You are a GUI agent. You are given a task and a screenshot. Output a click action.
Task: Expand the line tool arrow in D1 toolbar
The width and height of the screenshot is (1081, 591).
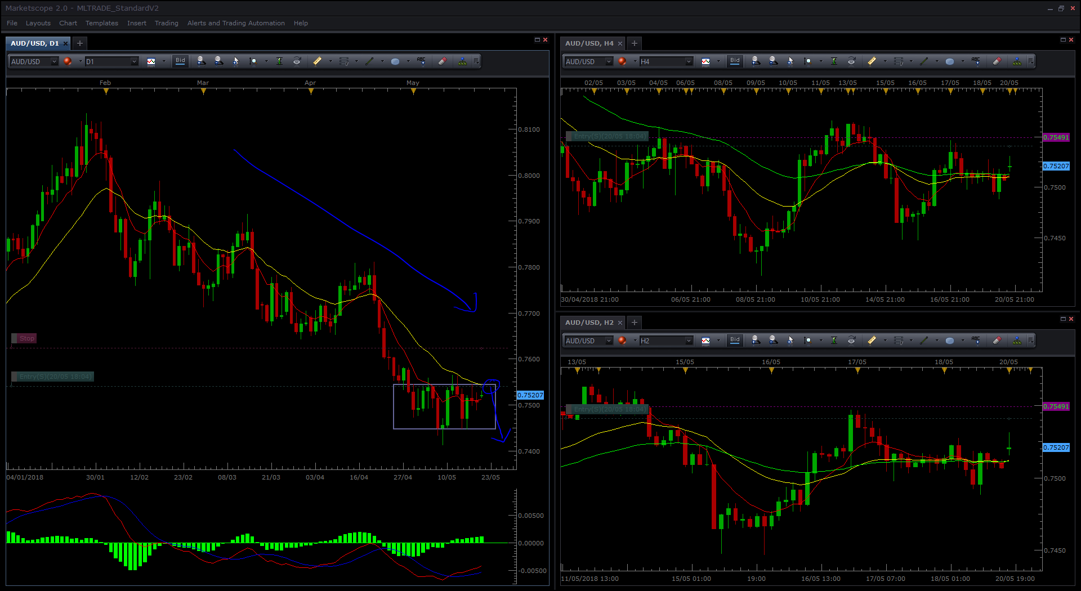(x=382, y=61)
